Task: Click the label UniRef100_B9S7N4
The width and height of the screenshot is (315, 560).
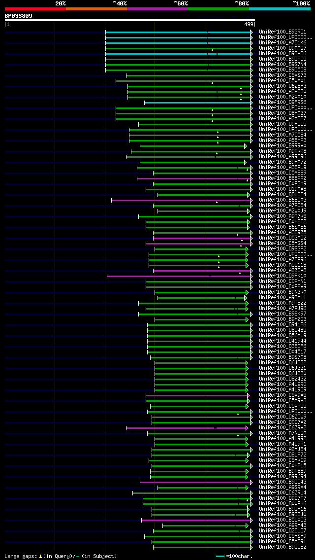Action: [x=283, y=65]
